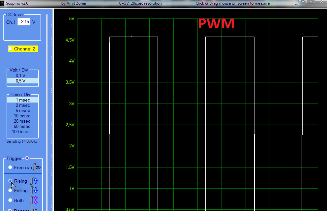This screenshot has width=327, height=211.
Task: Click the Repeat loop icon
Action: [x=34, y=209]
